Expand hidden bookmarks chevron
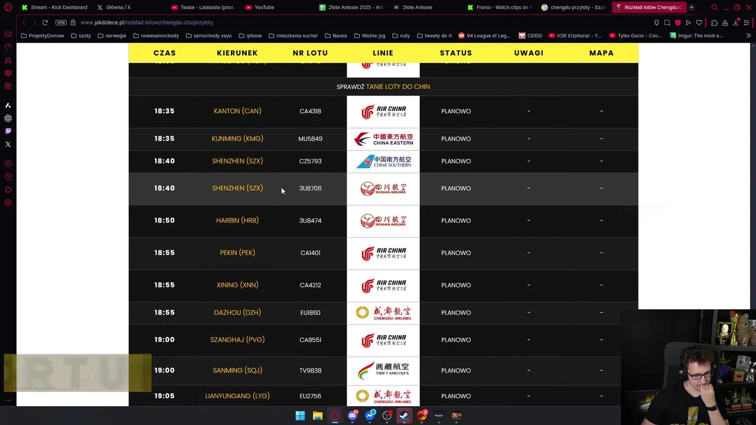 [x=748, y=35]
